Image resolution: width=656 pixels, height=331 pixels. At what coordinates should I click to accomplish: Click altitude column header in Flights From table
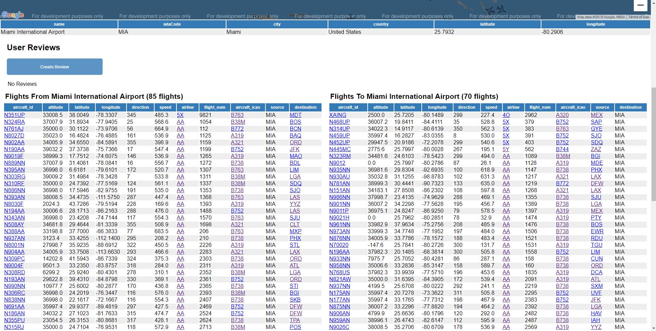point(55,107)
